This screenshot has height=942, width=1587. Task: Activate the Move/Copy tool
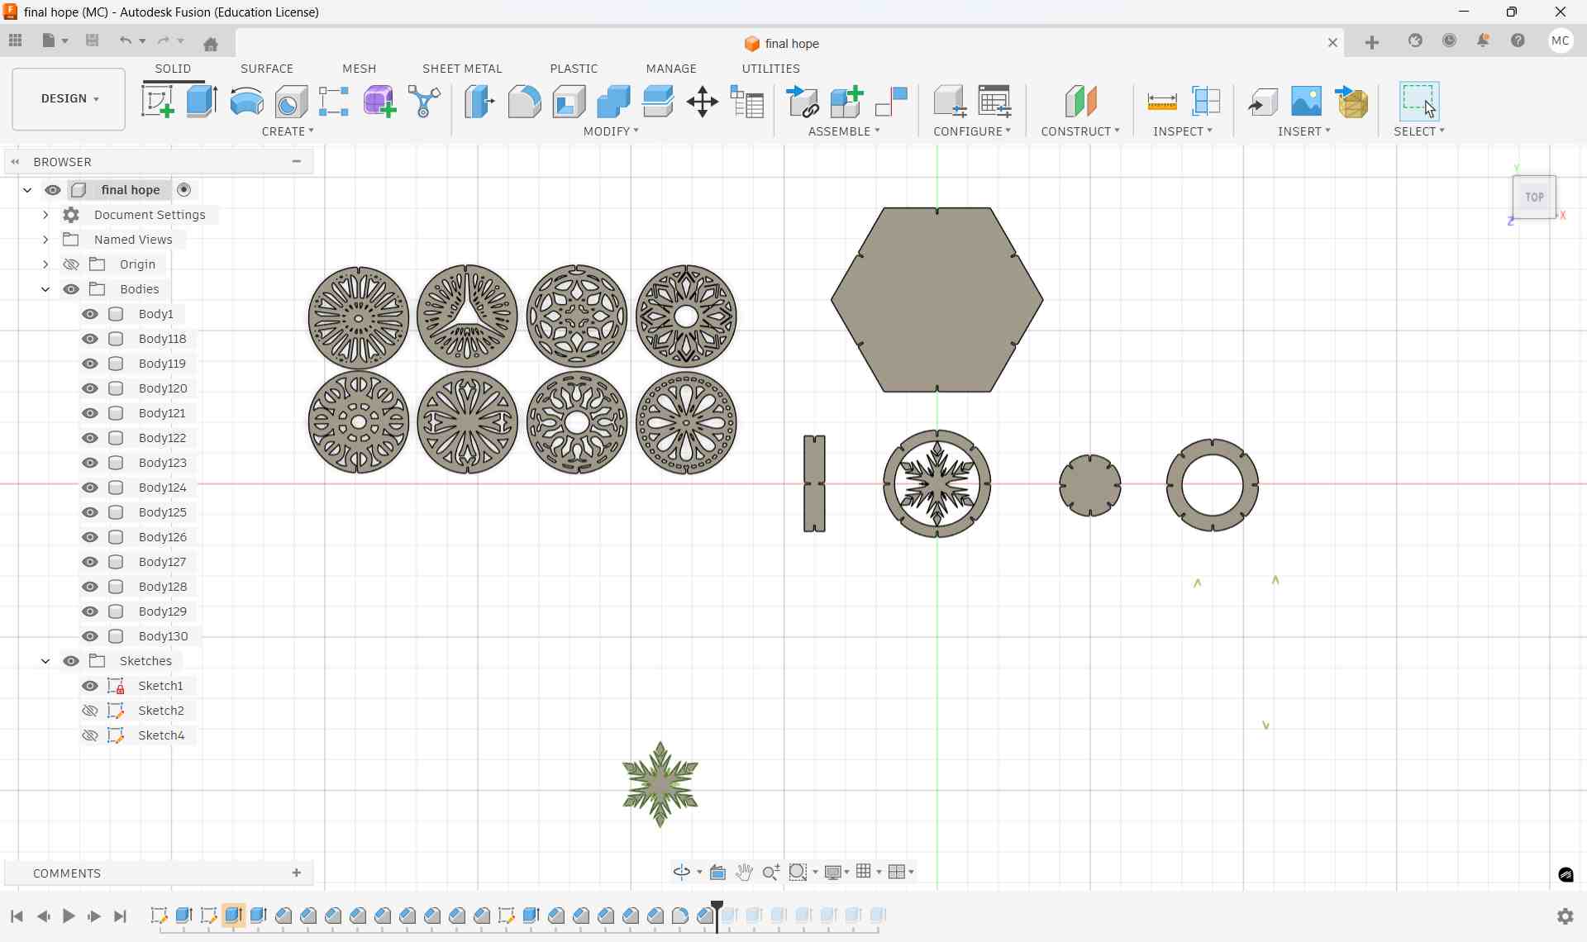coord(703,101)
